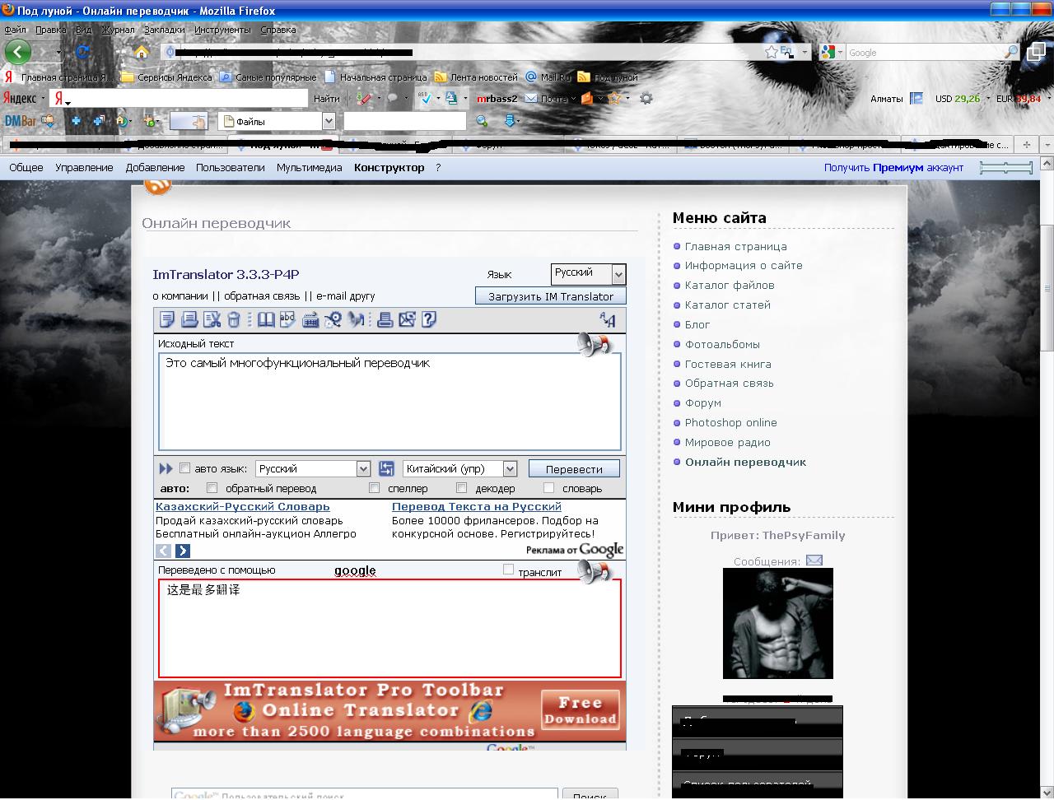Click the Firefox green Back button
This screenshot has width=1054, height=800.
pos(17,52)
